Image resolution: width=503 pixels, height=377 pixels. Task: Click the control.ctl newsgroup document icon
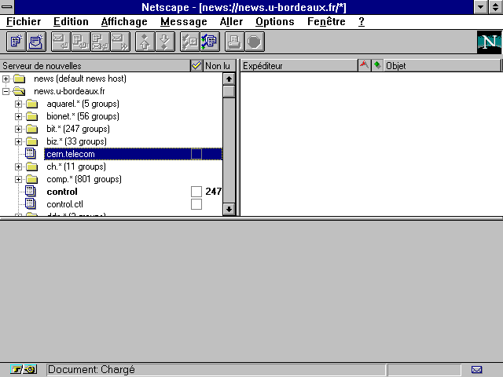click(x=31, y=204)
